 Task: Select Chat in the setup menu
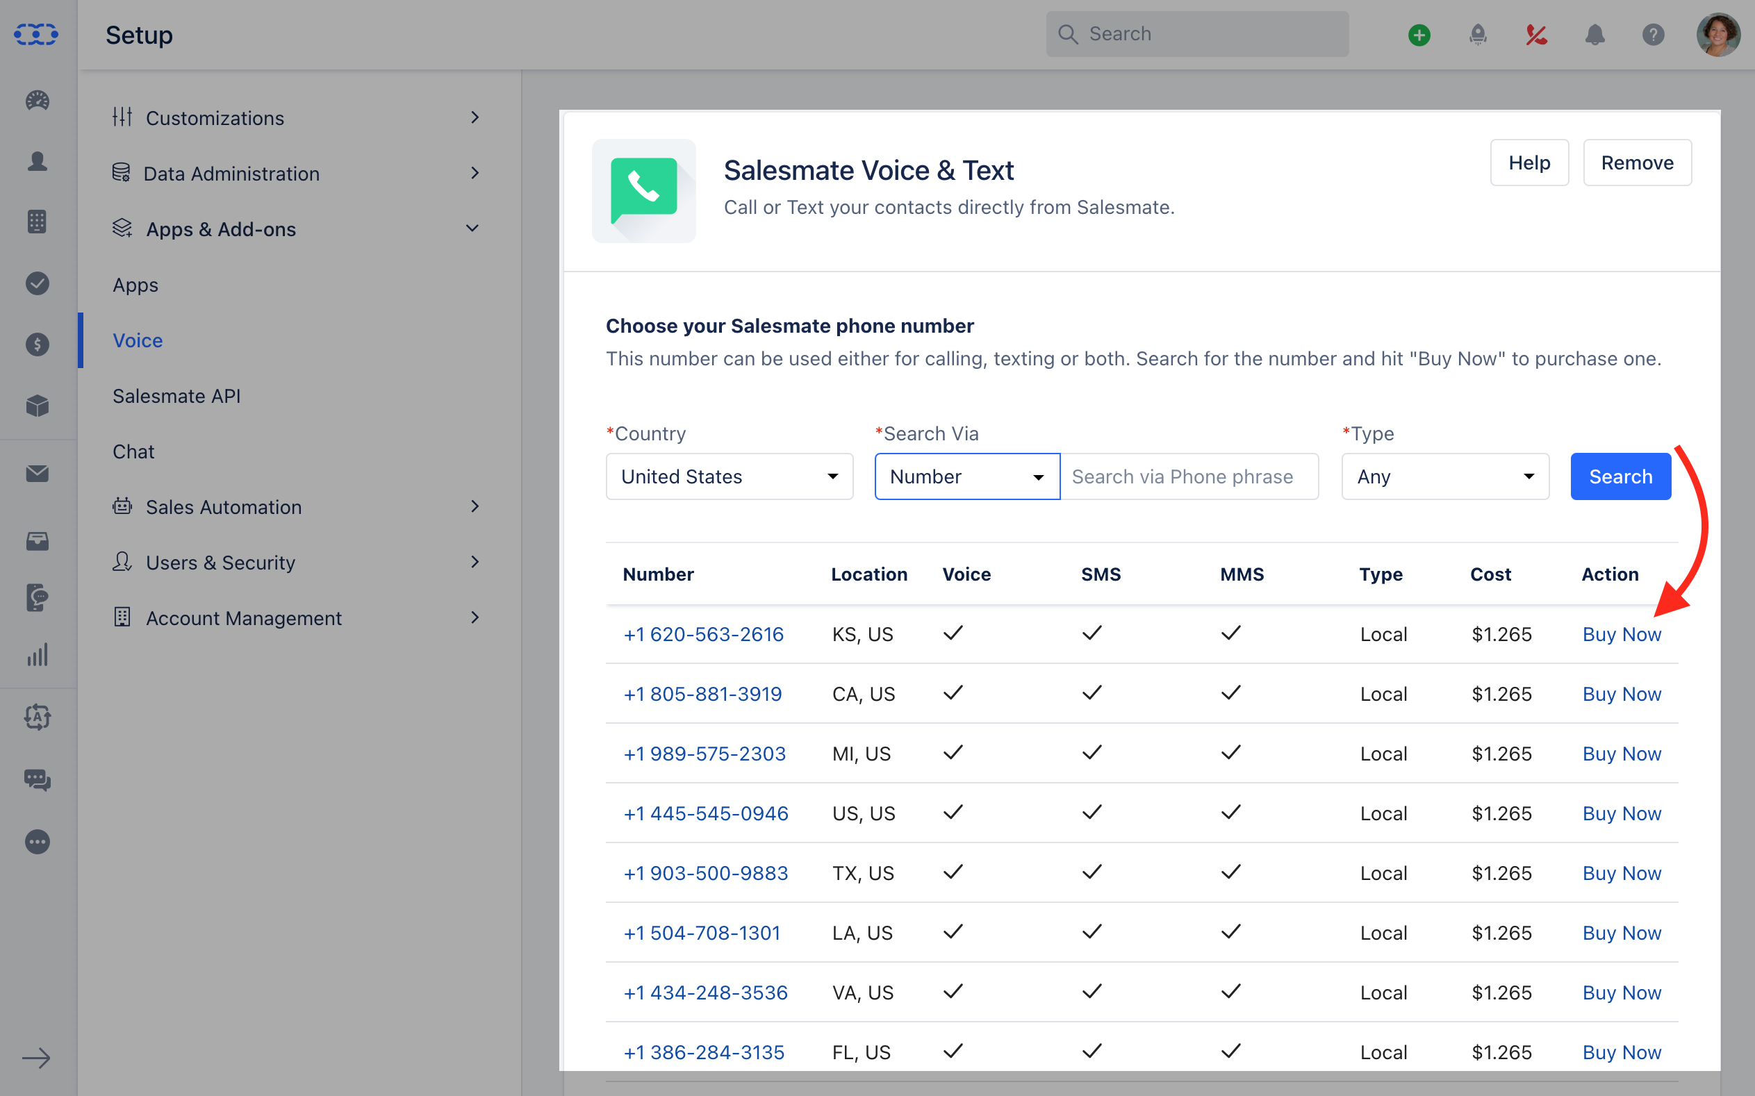pos(133,451)
